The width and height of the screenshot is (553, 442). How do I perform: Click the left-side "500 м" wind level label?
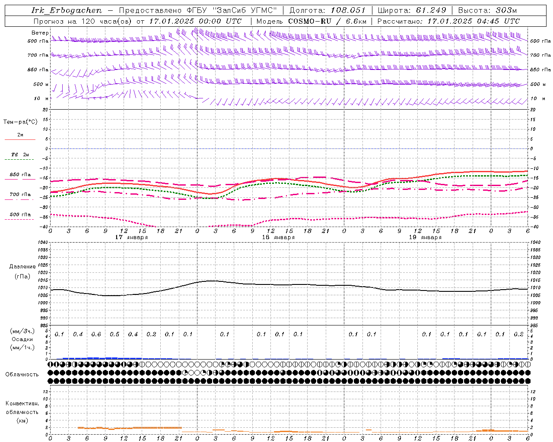[x=41, y=84]
